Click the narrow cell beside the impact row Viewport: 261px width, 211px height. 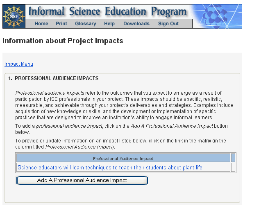point(233,167)
